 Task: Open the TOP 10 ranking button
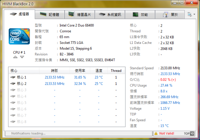click(189, 133)
